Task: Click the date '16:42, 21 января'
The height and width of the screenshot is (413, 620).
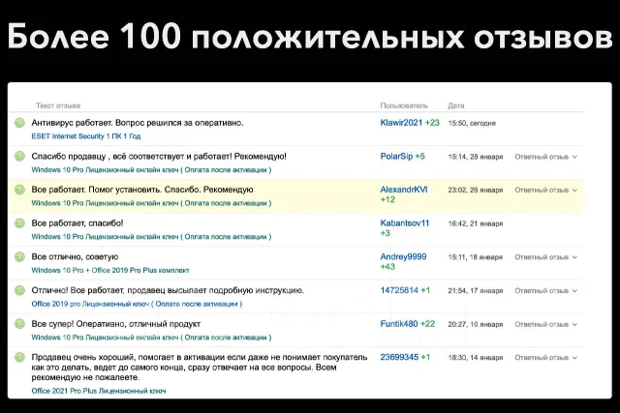Action: click(x=476, y=223)
